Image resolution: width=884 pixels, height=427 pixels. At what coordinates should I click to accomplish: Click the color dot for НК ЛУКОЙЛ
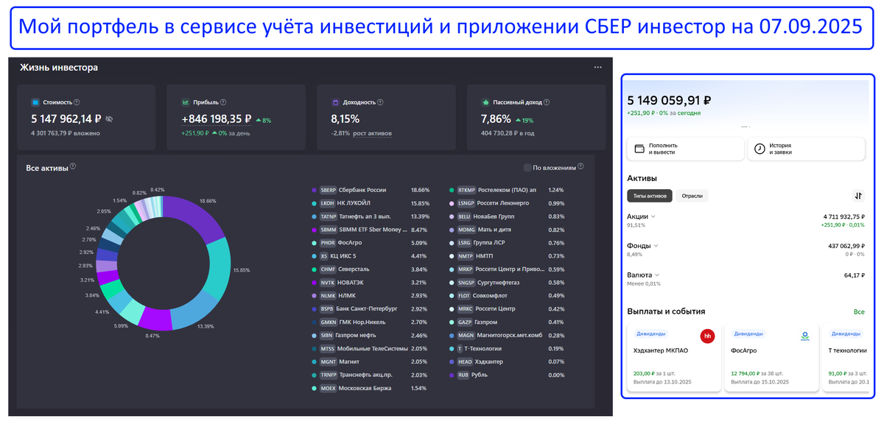point(315,203)
